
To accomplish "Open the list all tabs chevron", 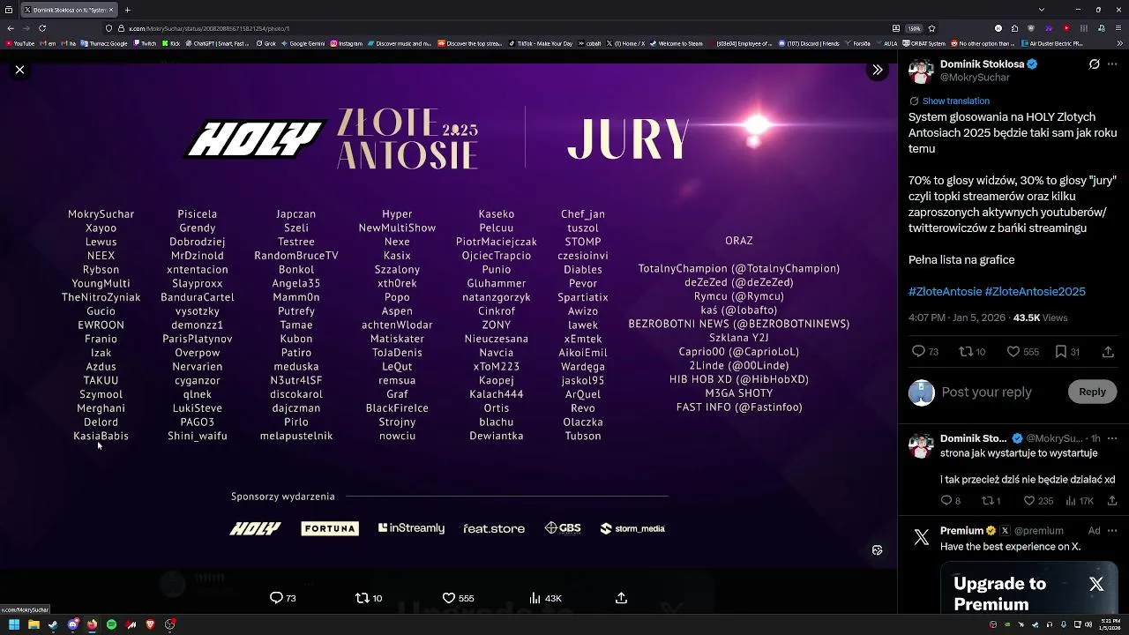I will [x=1041, y=10].
